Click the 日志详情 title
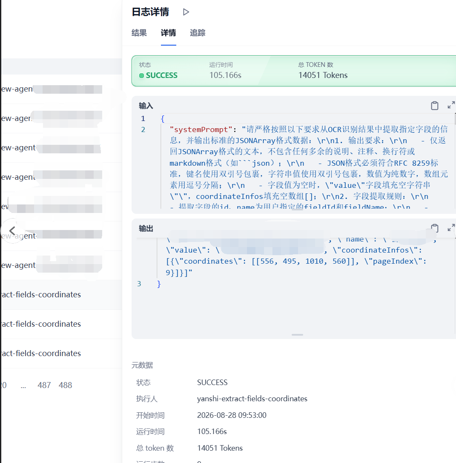The image size is (456, 463). tap(150, 12)
